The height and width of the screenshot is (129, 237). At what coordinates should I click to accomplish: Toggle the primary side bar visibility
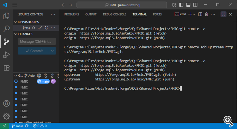click(x=181, y=5)
